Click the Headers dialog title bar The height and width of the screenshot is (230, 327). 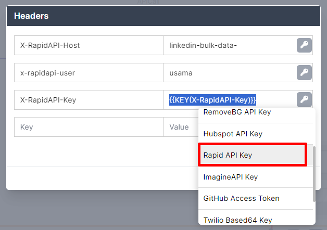(164, 16)
